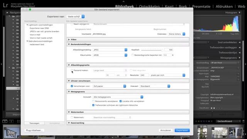
Task: Open the Kleurruimte sRGB dropdown
Action: [x=110, y=55]
